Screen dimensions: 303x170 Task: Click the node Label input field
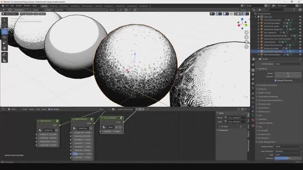(x=234, y=122)
